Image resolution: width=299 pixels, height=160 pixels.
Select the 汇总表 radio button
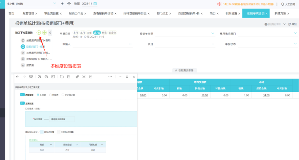point(38,95)
